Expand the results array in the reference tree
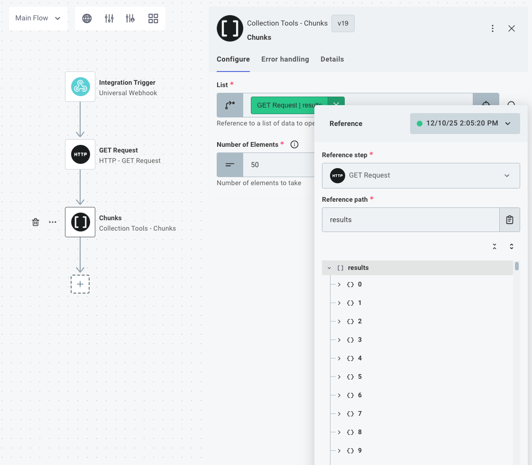This screenshot has width=532, height=465. (329, 268)
